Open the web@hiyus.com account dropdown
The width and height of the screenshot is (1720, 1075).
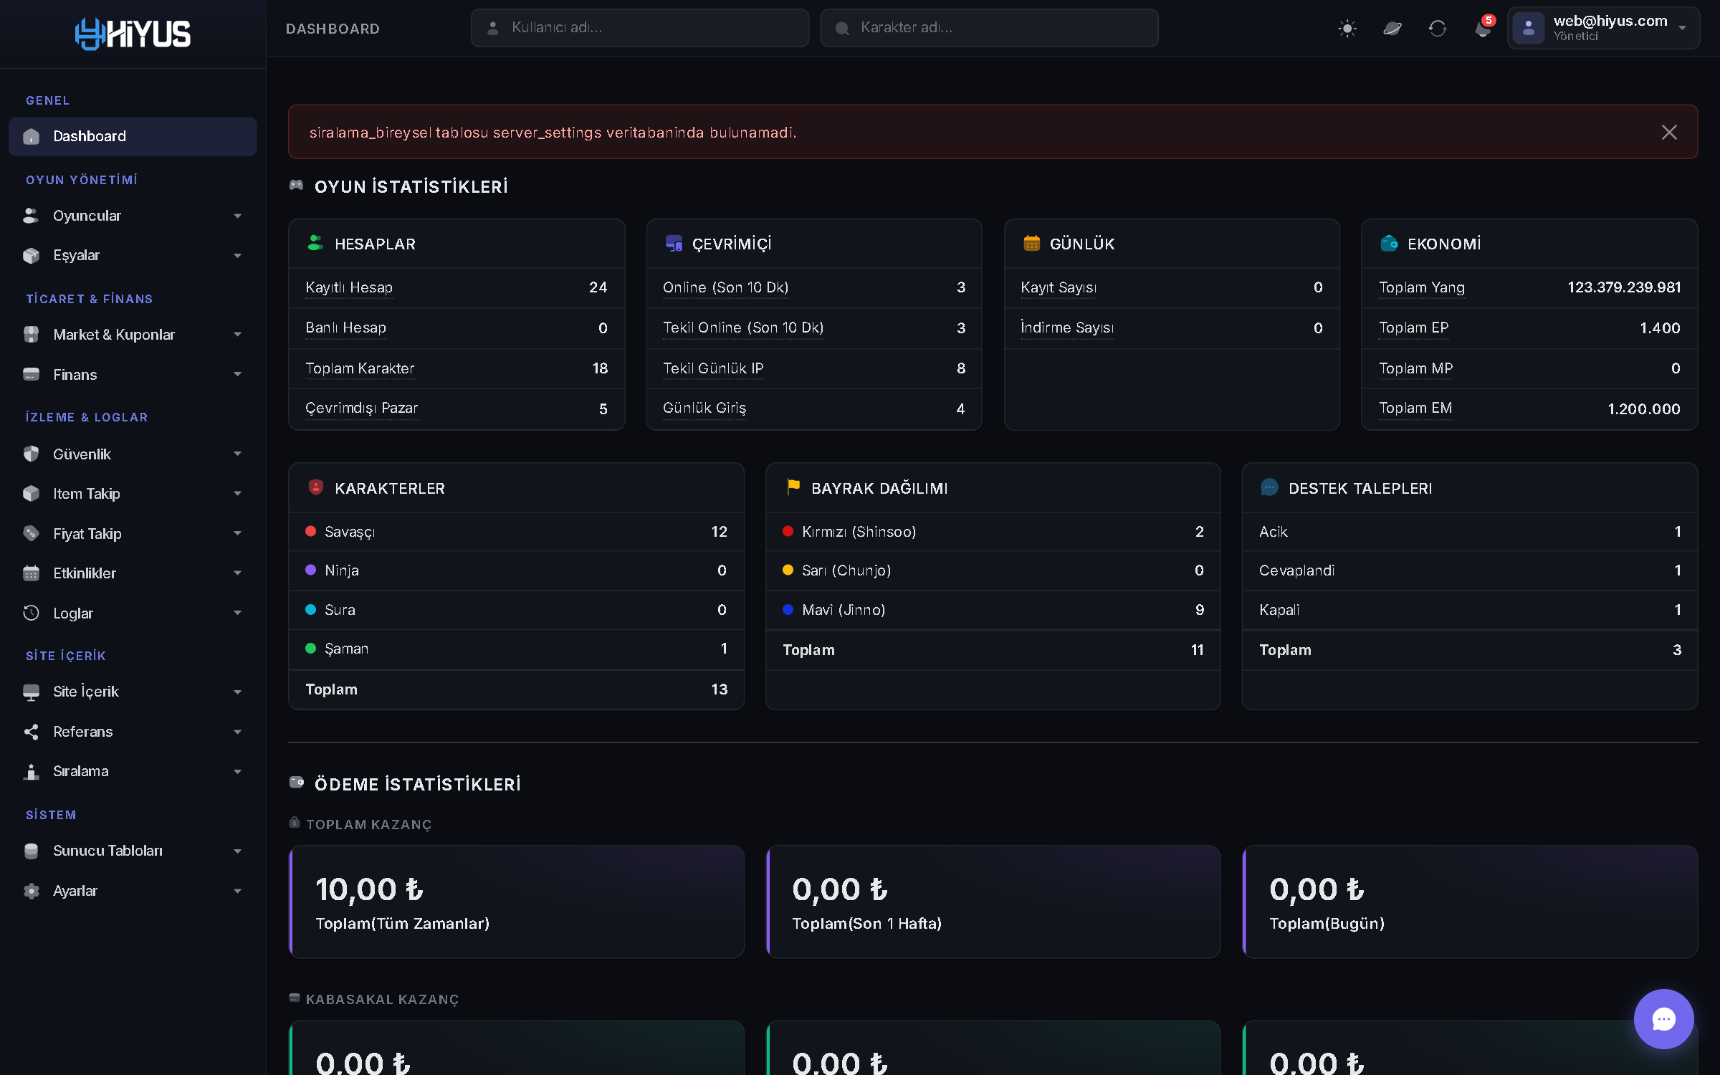pos(1603,28)
